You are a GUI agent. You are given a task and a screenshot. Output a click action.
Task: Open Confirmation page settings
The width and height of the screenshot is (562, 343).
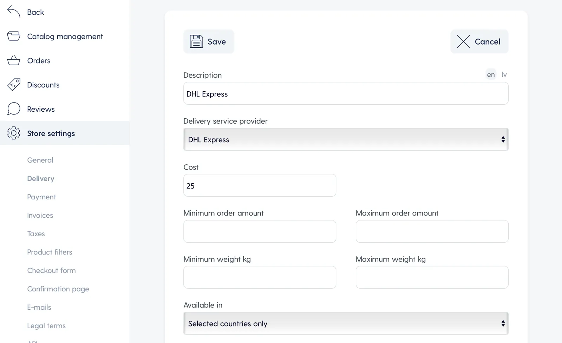[58, 289]
